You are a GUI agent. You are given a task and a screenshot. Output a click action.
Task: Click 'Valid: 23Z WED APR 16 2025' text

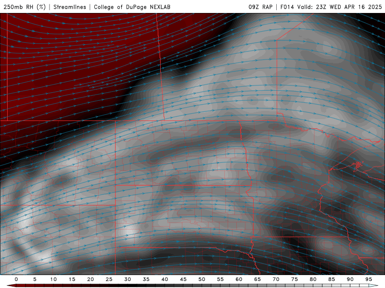[x=340, y=7]
